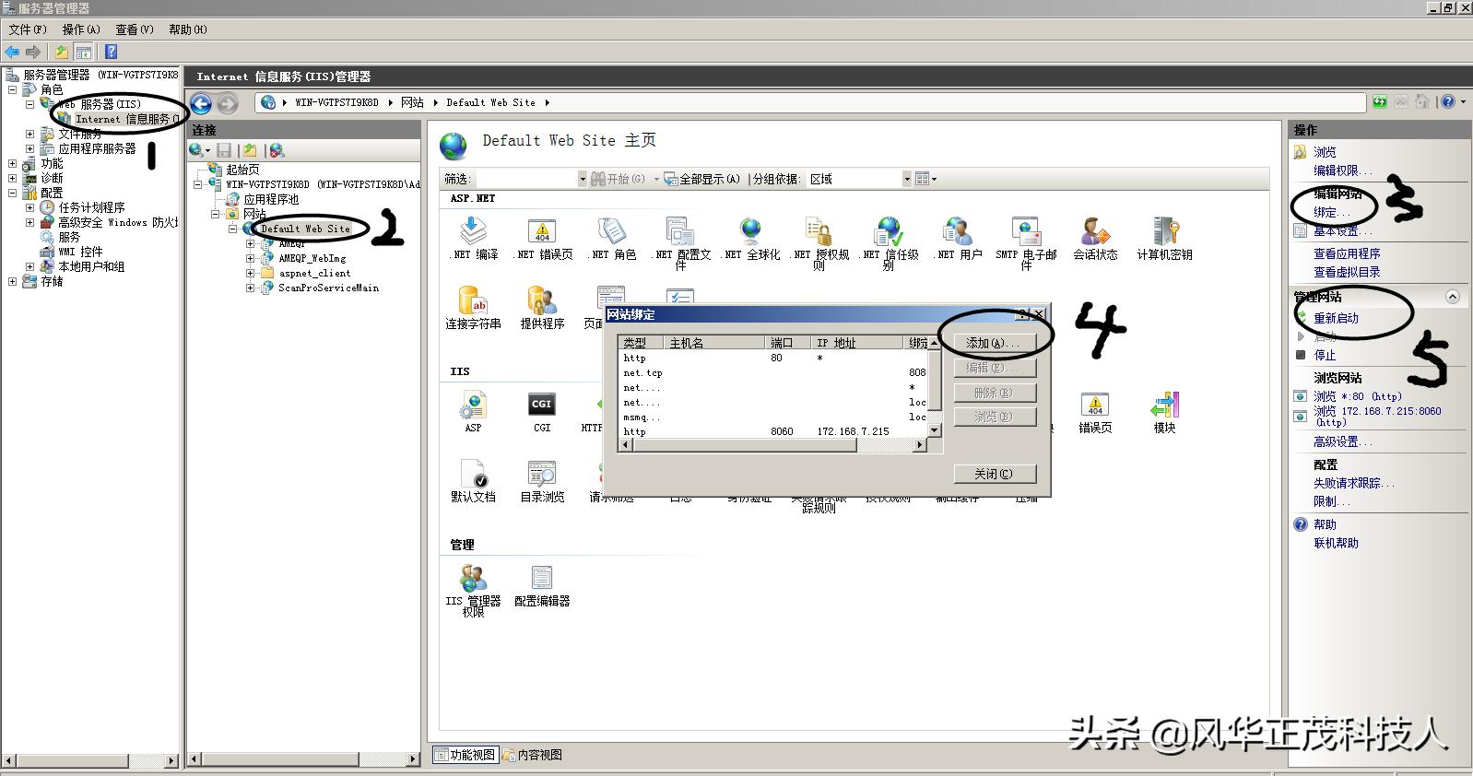This screenshot has width=1473, height=776.
Task: Open the 默认文档 icon
Action: [473, 474]
